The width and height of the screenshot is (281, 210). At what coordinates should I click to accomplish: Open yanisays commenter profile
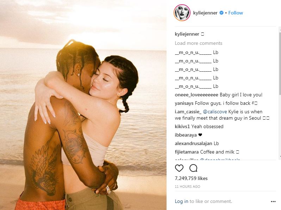pos(184,103)
